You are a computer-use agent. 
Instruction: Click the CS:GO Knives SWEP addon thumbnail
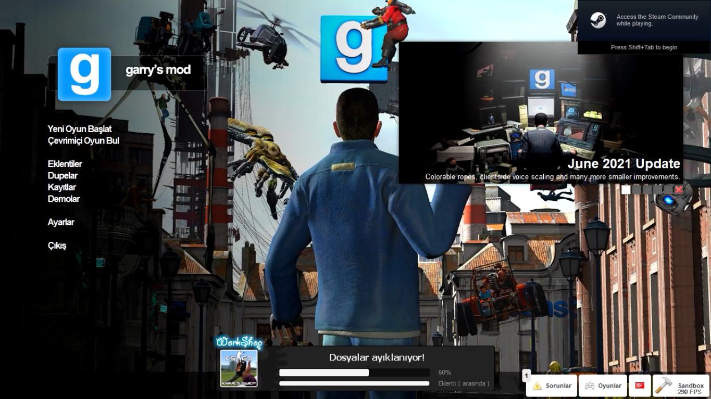pos(239,369)
